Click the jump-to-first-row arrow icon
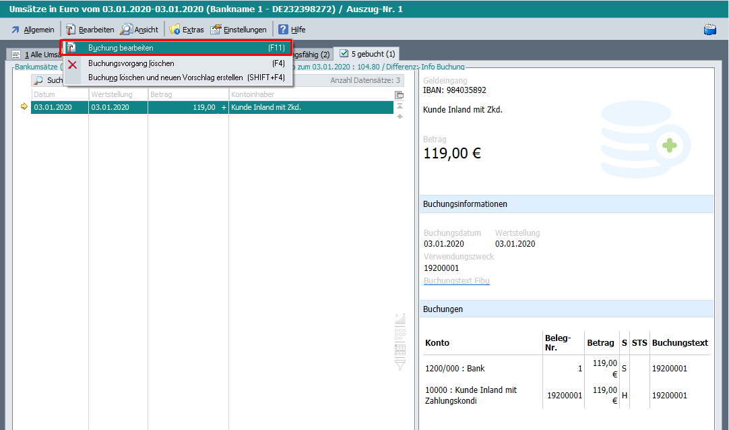This screenshot has height=430, width=729. pos(400,106)
